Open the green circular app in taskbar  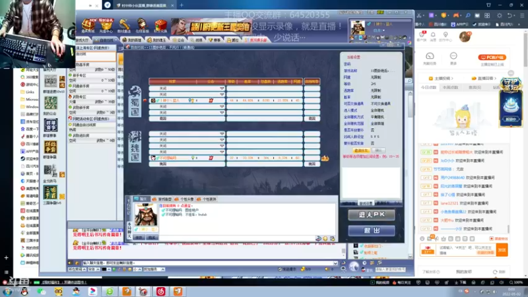click(x=110, y=291)
